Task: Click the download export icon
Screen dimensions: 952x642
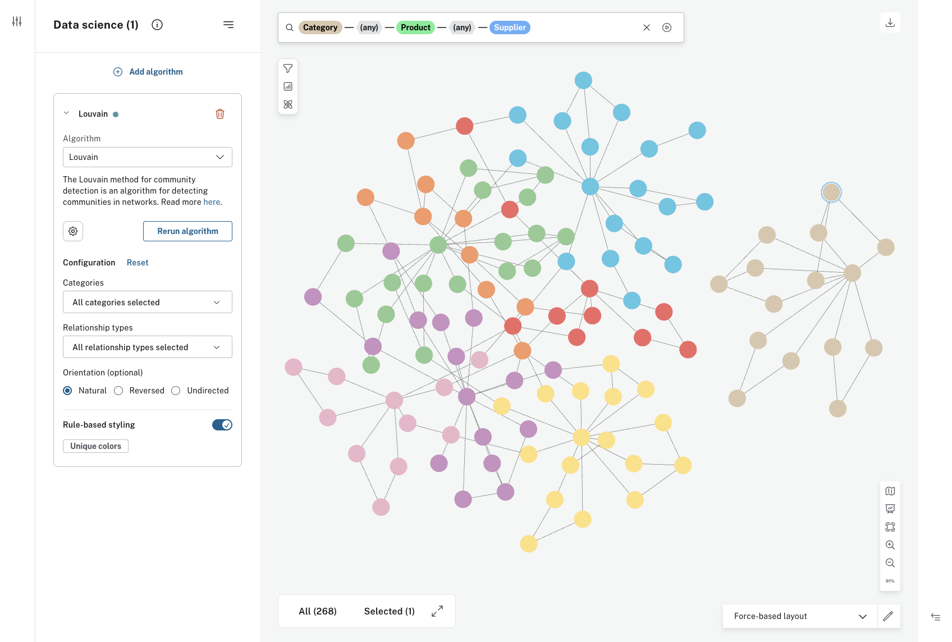Action: 890,22
